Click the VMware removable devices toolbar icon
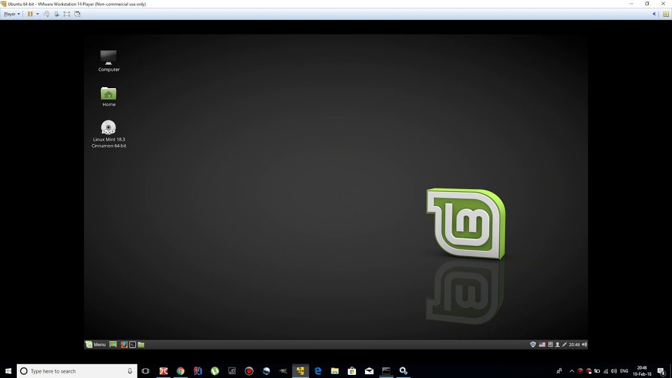This screenshot has width=672, height=378. (x=57, y=14)
